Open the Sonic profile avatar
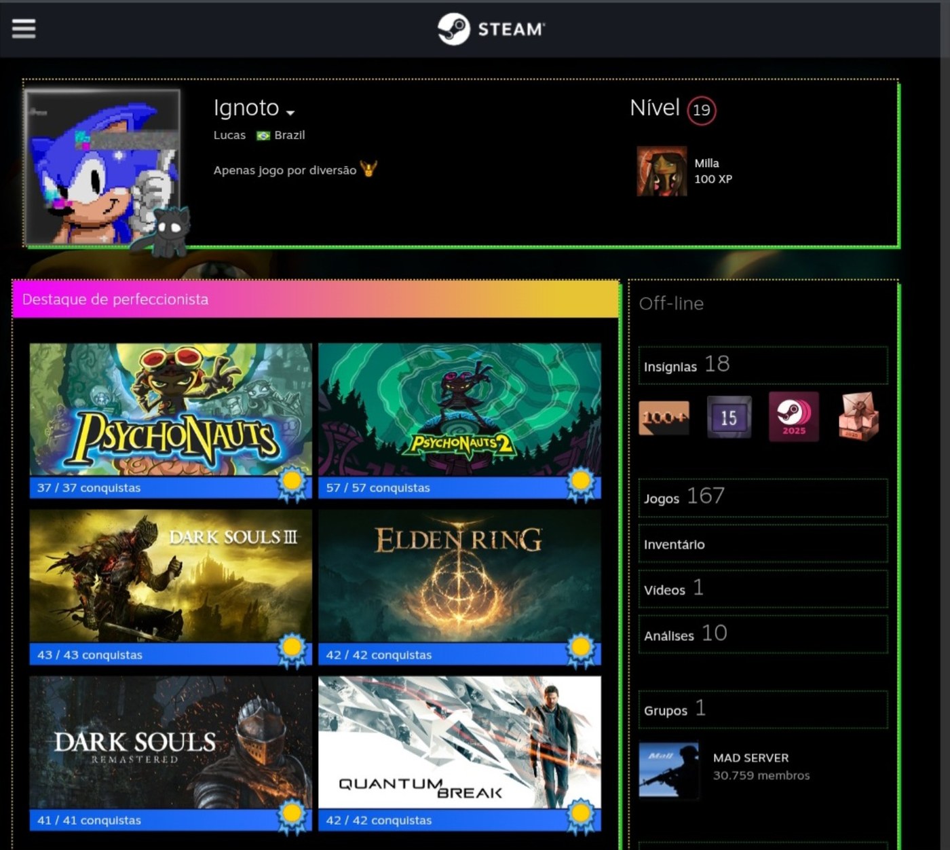 tap(103, 167)
